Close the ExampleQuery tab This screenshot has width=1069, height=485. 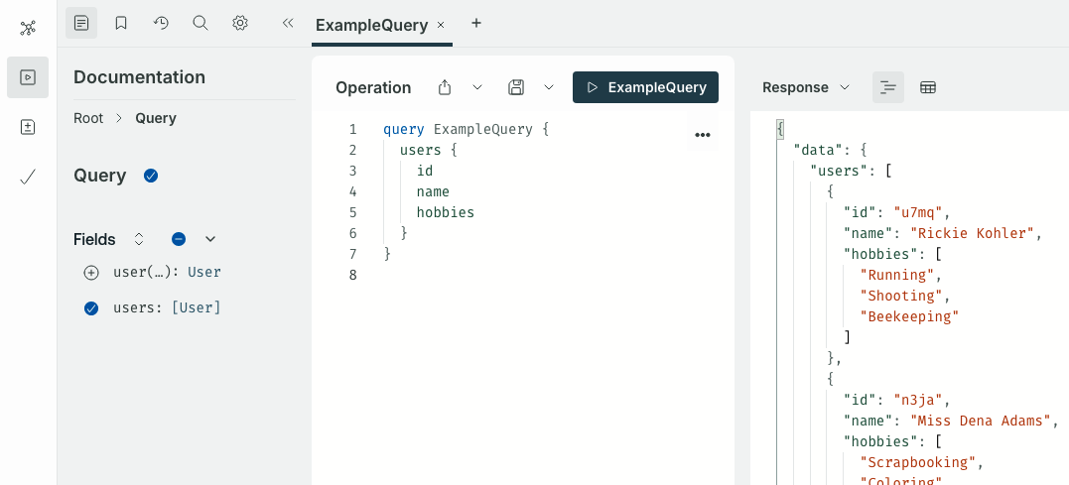click(x=441, y=25)
